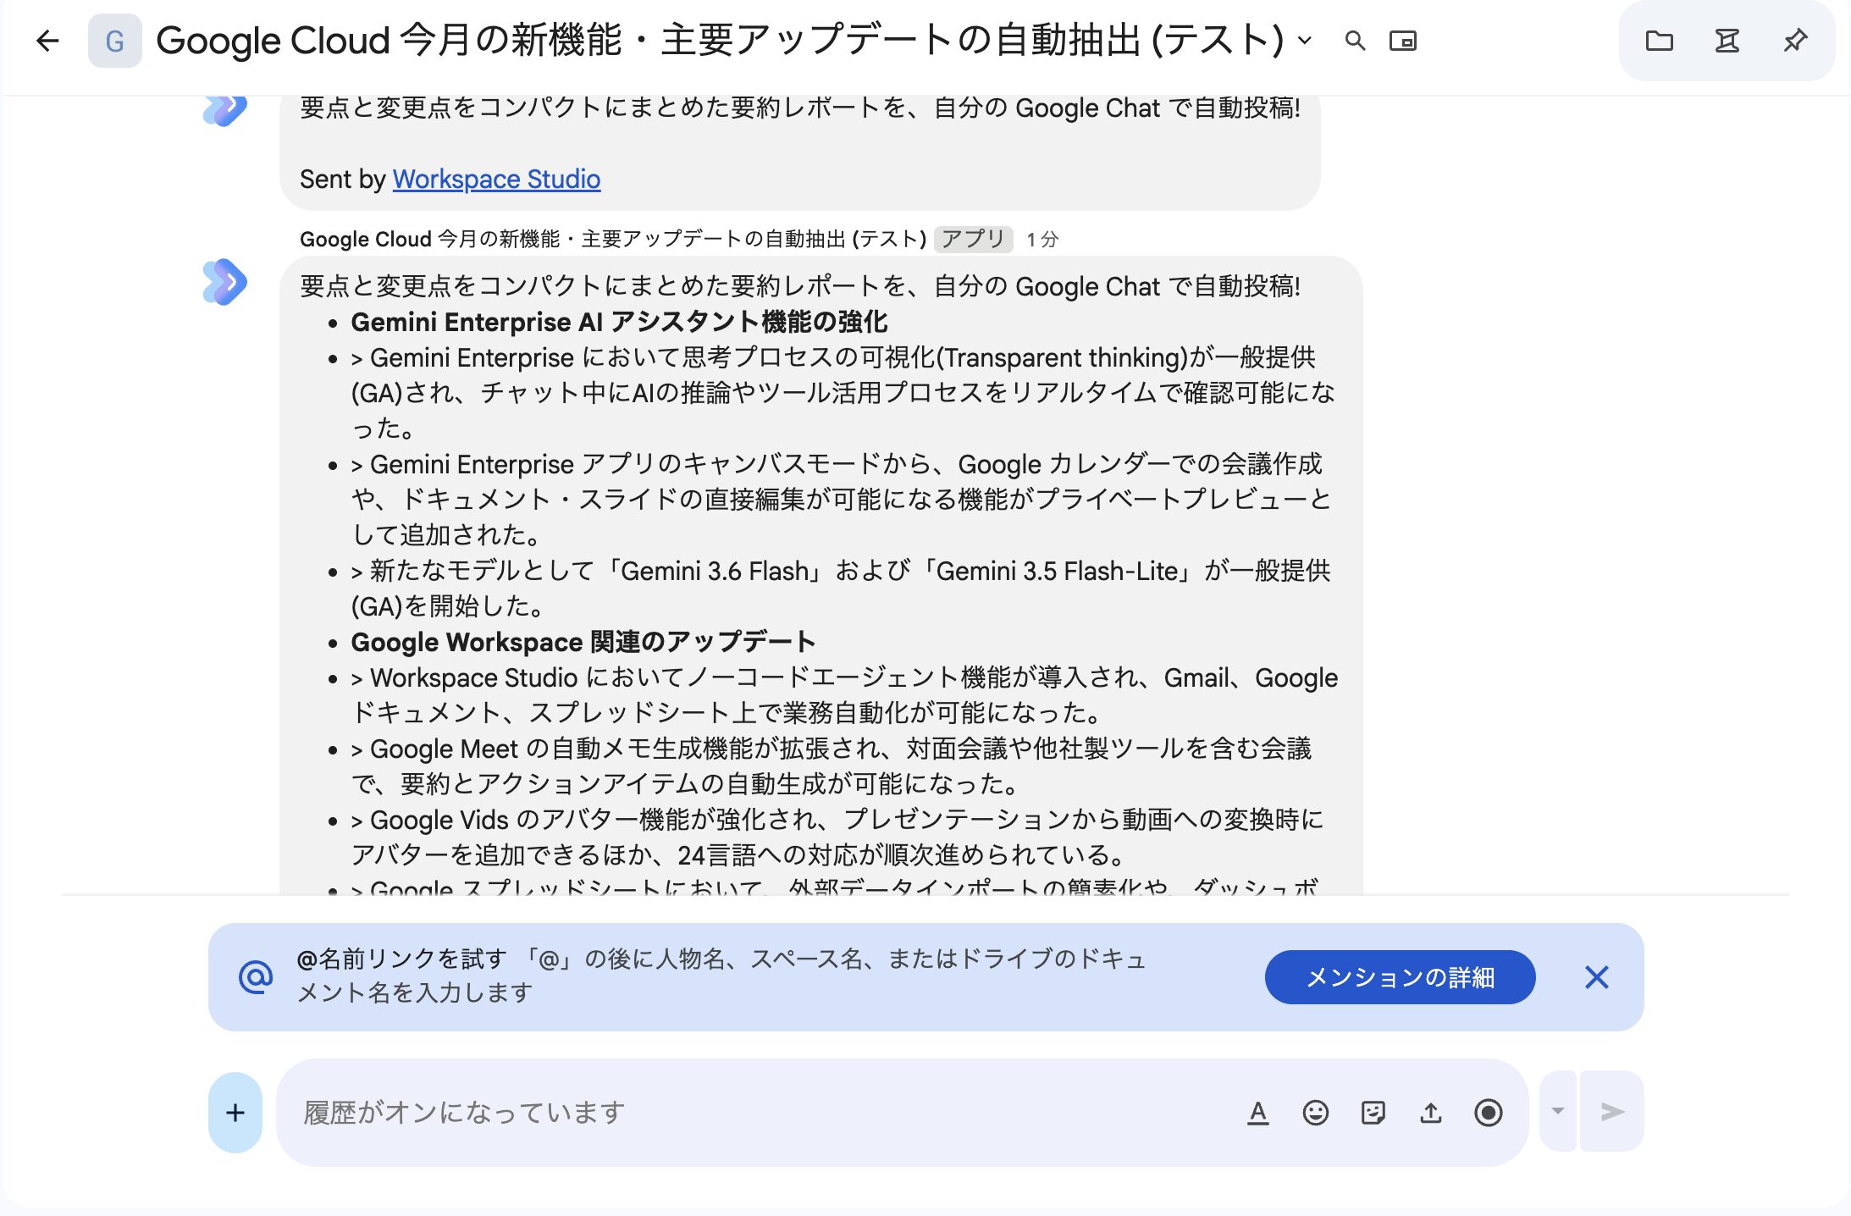Click the アプリ badge next to sender
Image resolution: width=1851 pixels, height=1216 pixels.
point(974,239)
